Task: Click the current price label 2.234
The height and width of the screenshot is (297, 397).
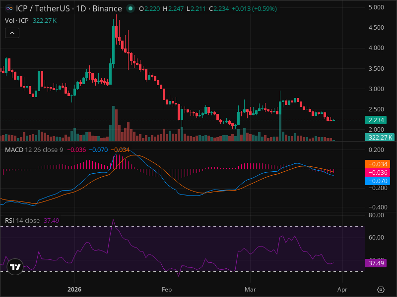Action: pos(376,120)
